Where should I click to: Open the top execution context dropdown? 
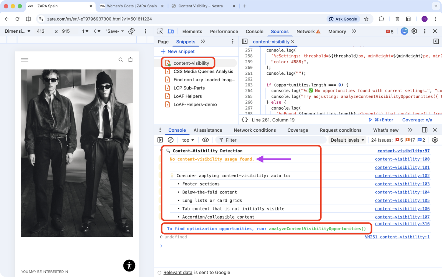point(188,140)
